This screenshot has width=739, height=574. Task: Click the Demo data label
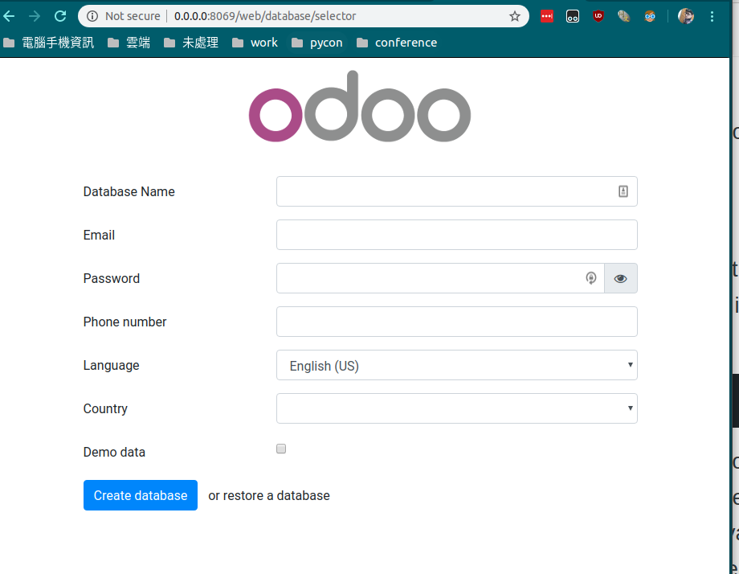114,452
